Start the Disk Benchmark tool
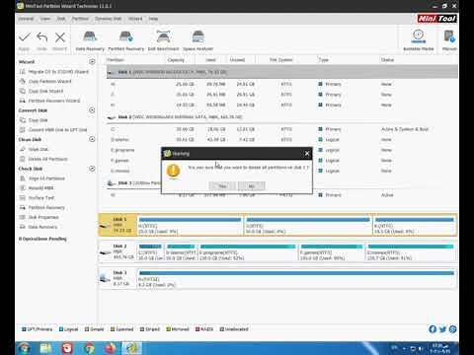Screen dimensions: 474x355 pos(163,40)
